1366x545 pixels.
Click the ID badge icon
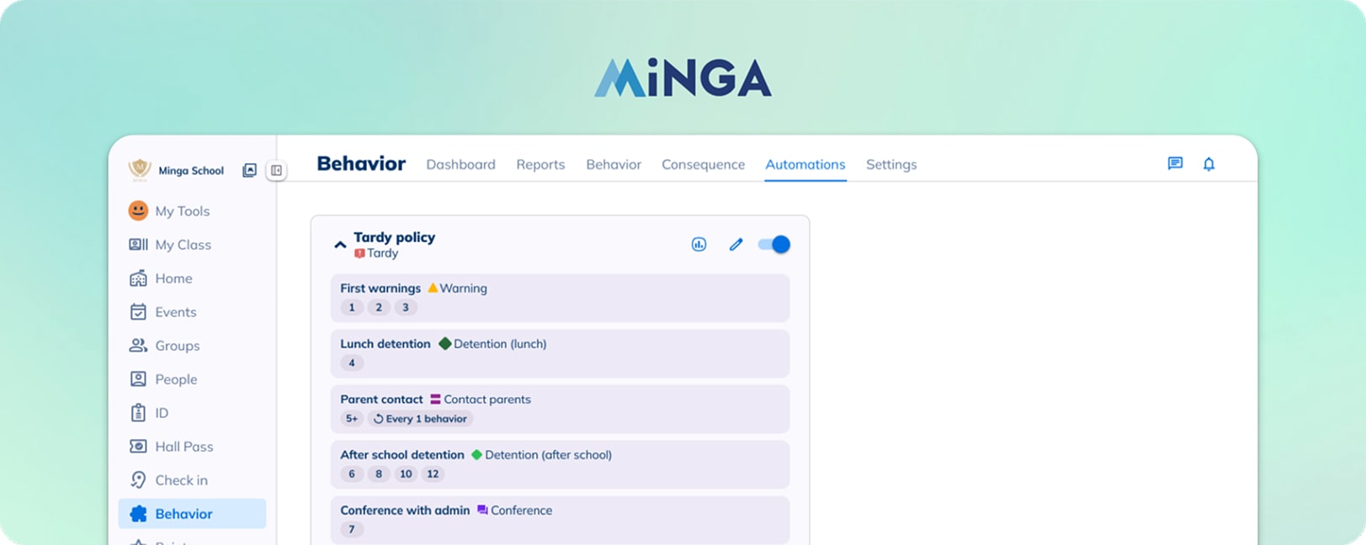[138, 412]
